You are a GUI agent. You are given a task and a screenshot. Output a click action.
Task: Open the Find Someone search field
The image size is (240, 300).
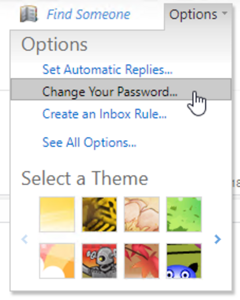pos(88,14)
